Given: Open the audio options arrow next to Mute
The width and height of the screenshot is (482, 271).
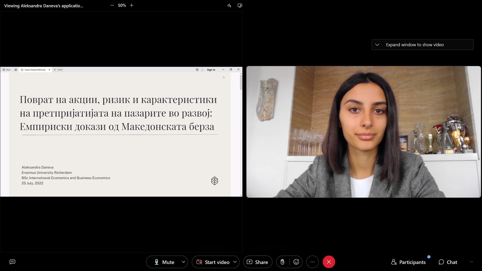Looking at the screenshot, I should coord(183,262).
